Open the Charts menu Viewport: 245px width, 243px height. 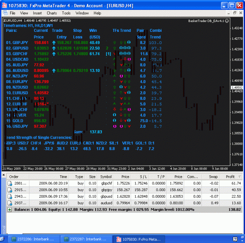pyautogui.click(x=52, y=13)
